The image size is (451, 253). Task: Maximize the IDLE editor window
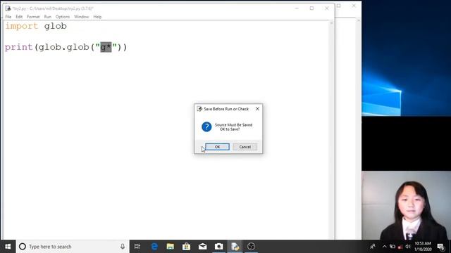(311, 8)
